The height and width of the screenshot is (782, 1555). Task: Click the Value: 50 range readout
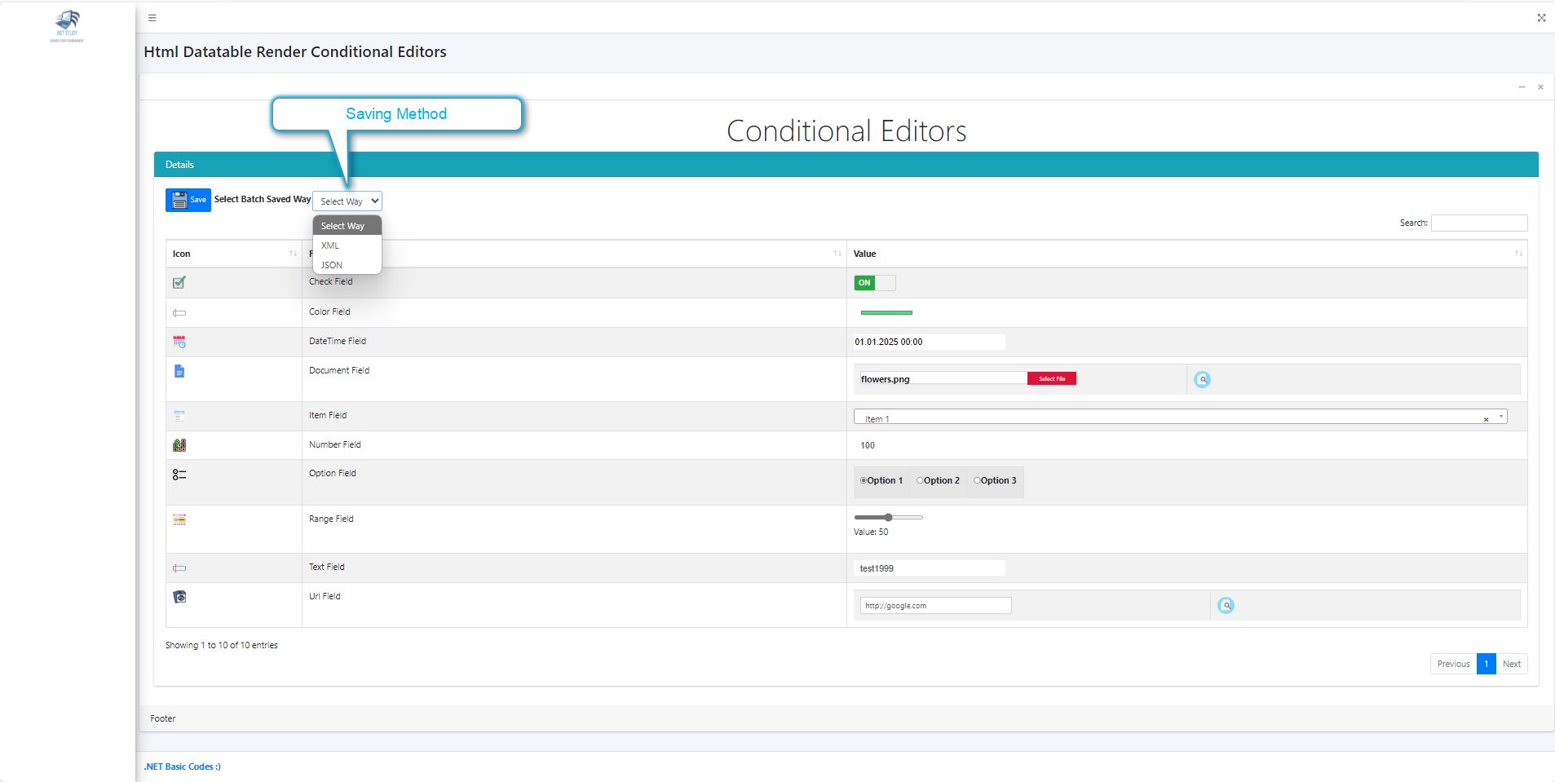click(x=871, y=532)
